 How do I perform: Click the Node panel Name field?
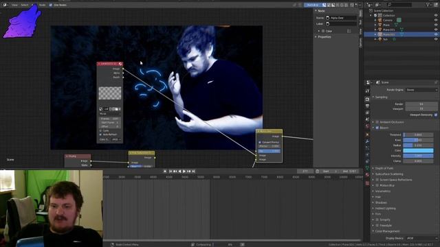(341, 18)
